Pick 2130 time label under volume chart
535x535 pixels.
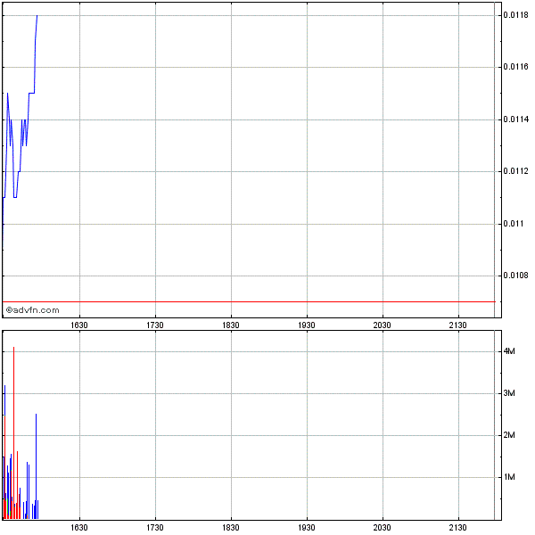pos(457,528)
